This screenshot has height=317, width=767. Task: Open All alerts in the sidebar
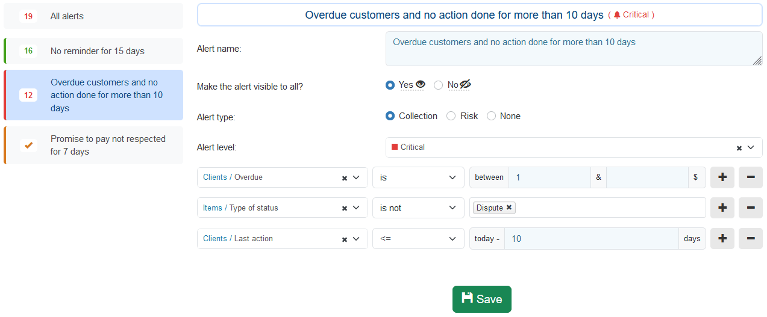(93, 16)
